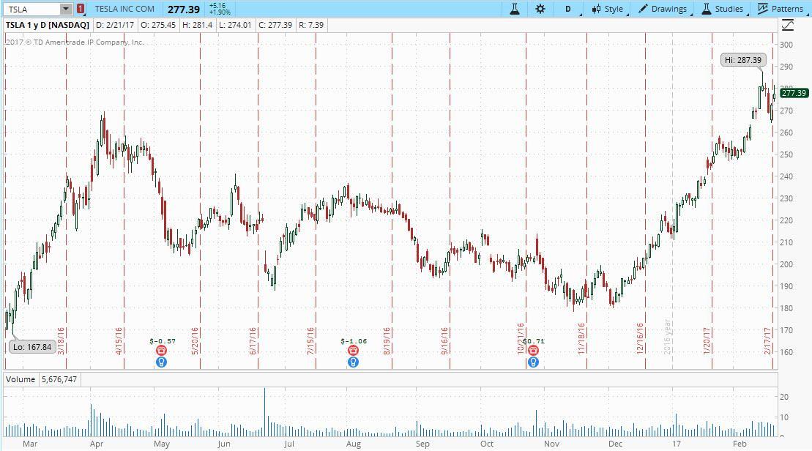This screenshot has height=451, width=812.
Task: Click the 5/20/16 expiration marker label
Action: tap(195, 340)
